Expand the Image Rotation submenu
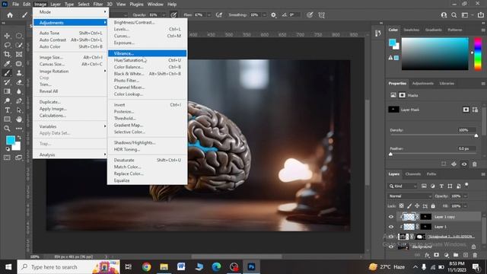The width and height of the screenshot is (487, 274). pos(70,71)
